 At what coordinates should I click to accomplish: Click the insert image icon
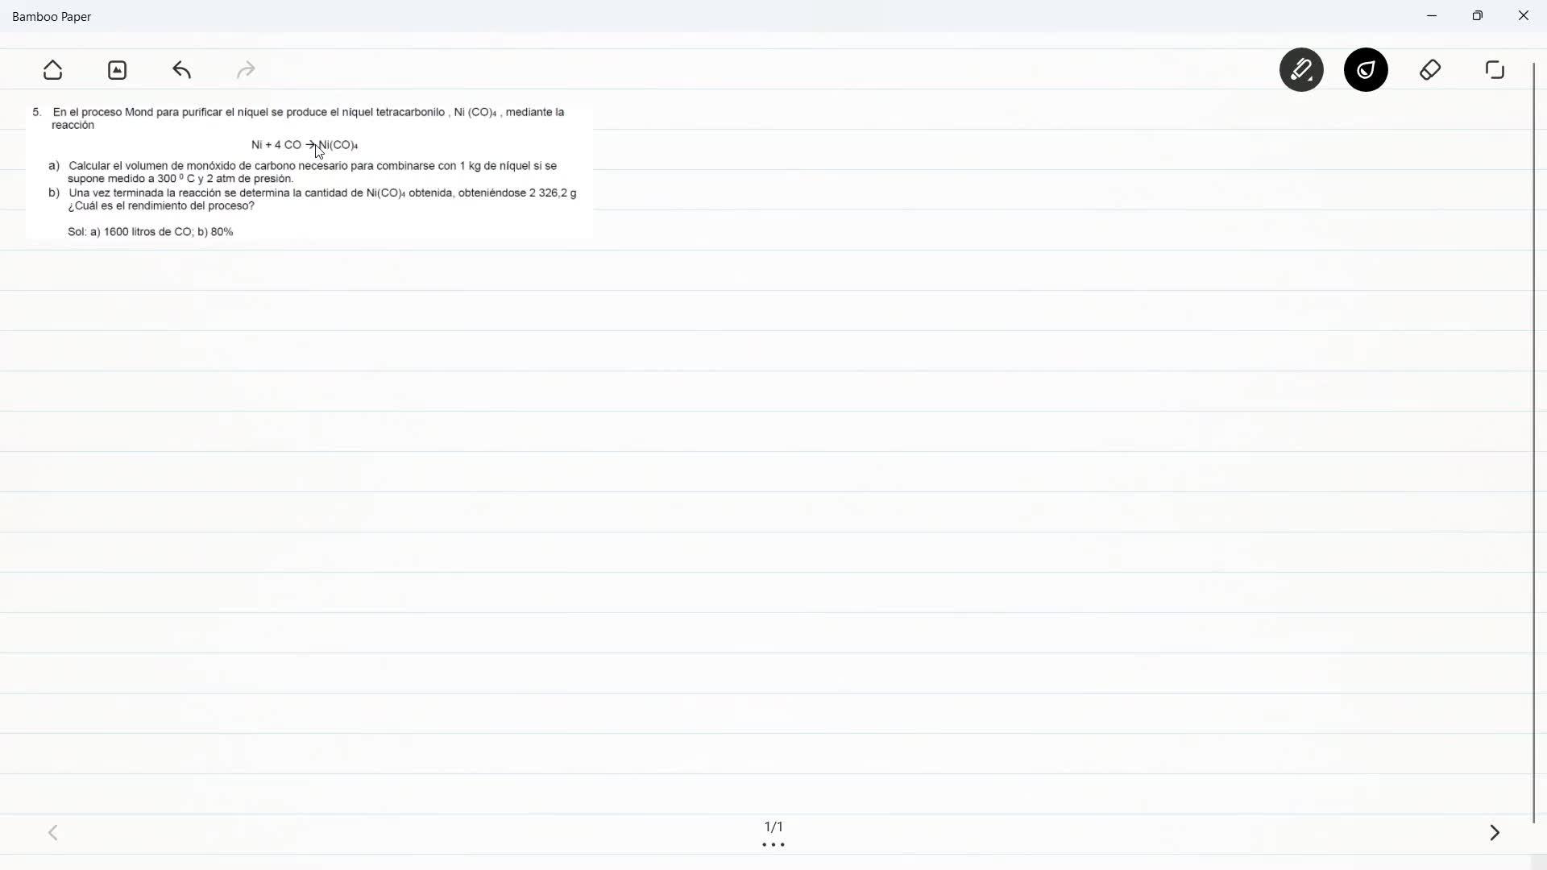[x=118, y=70]
